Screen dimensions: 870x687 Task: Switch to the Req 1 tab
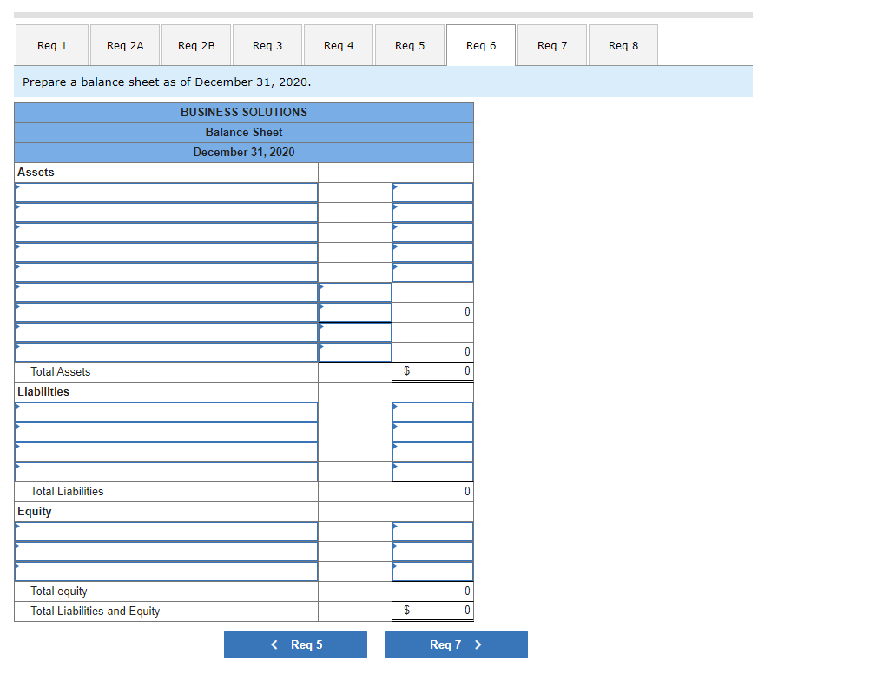51,44
